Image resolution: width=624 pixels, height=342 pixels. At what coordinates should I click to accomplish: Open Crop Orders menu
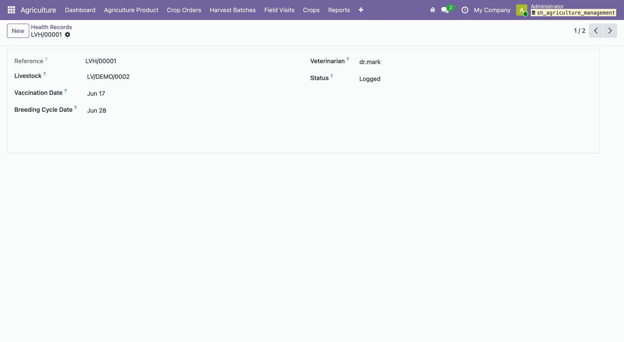pos(184,10)
